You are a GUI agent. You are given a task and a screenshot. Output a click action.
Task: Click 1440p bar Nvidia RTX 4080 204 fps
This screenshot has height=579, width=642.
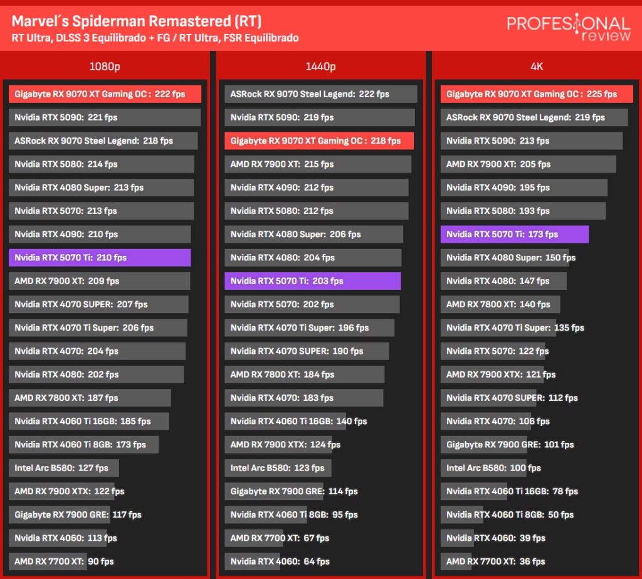point(313,258)
